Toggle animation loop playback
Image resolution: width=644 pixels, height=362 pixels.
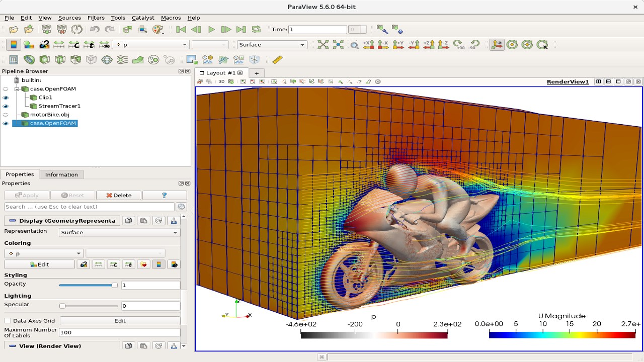256,30
